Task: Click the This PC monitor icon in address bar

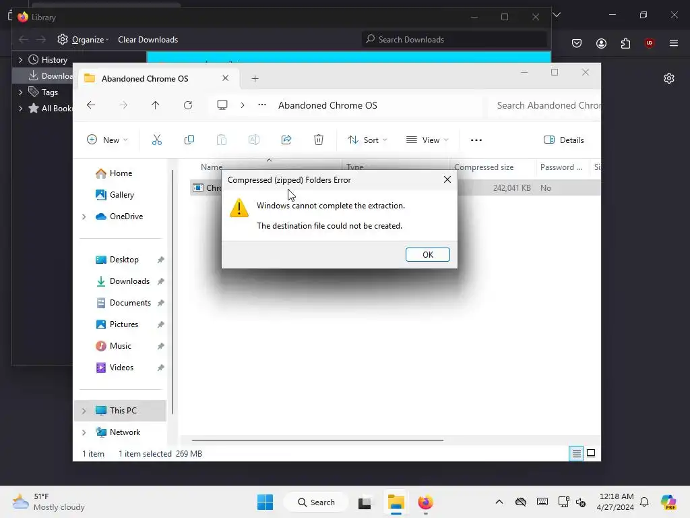Action: [222, 105]
